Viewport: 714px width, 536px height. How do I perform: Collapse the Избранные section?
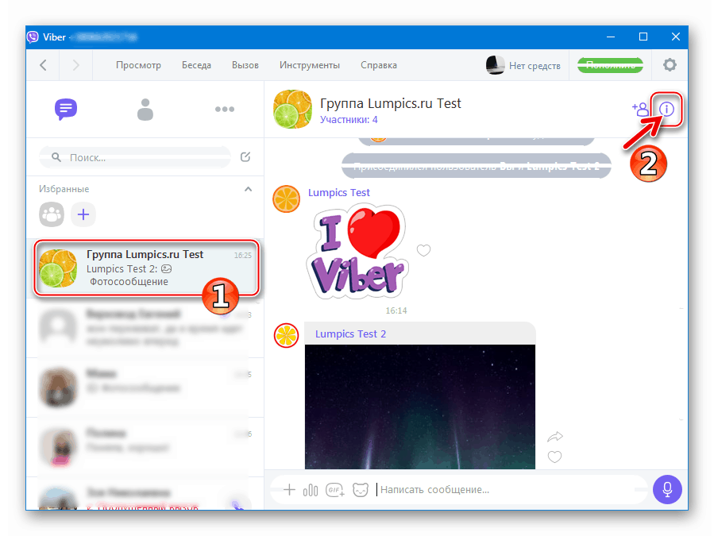[248, 189]
